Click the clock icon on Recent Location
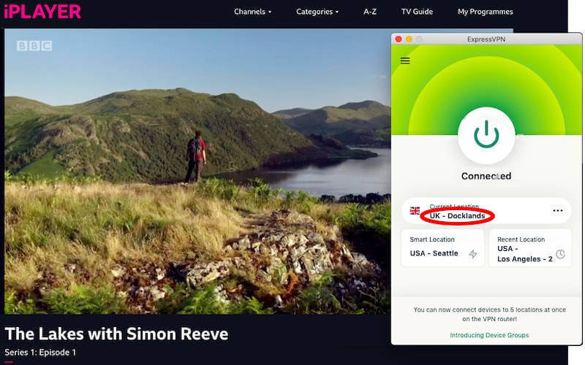This screenshot has width=585, height=365. point(560,254)
